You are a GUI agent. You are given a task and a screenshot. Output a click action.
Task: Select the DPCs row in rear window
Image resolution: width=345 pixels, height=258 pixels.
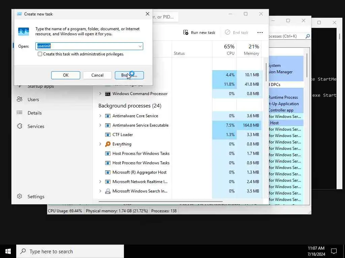click(286, 84)
